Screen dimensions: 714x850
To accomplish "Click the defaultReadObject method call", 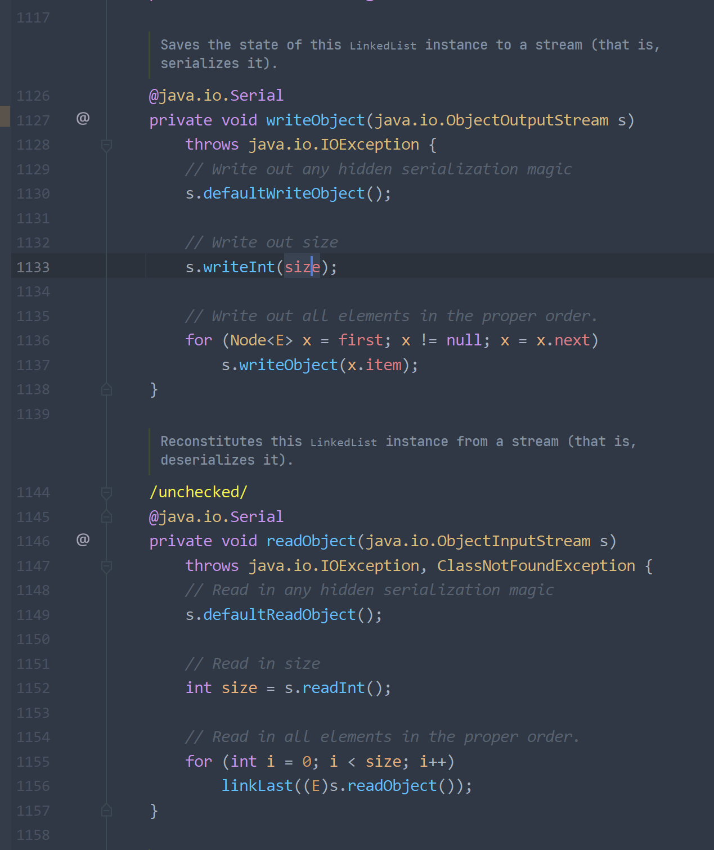I will pos(279,615).
